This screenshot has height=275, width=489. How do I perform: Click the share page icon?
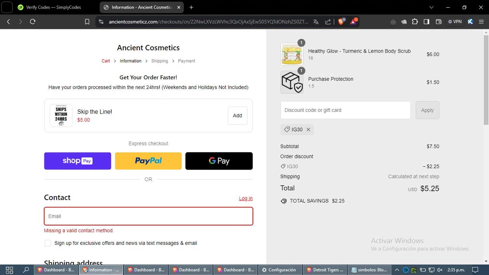[x=328, y=22]
